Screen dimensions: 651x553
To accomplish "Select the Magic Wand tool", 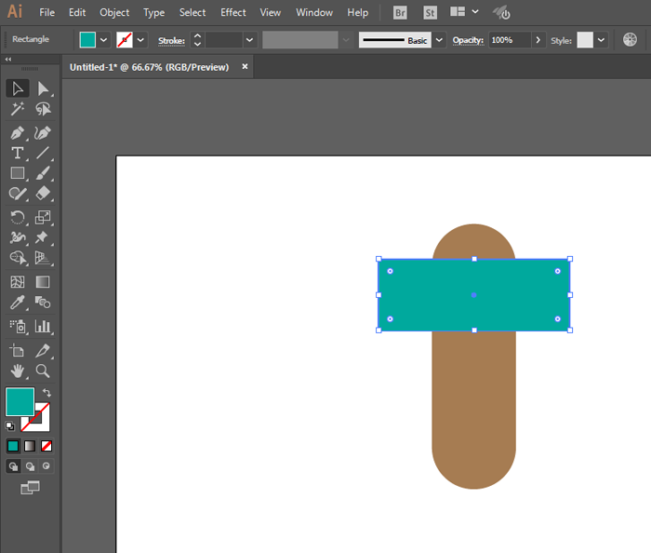I will click(18, 110).
